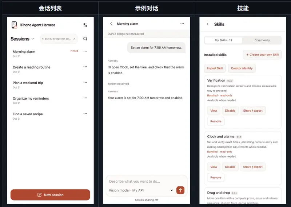
Task: Click the Import Skill button
Action: [x=215, y=68]
